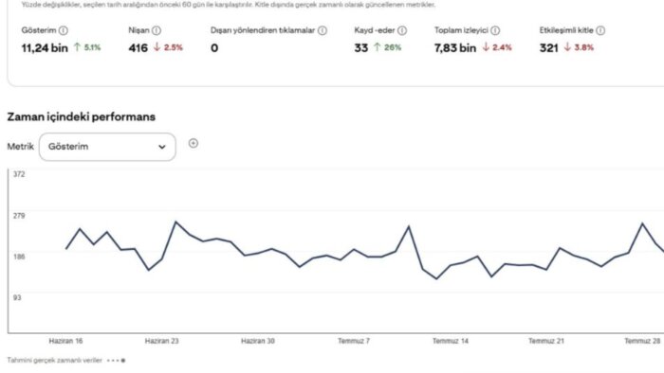Open the Gösterim metric dropdown
664x373 pixels.
(107, 147)
